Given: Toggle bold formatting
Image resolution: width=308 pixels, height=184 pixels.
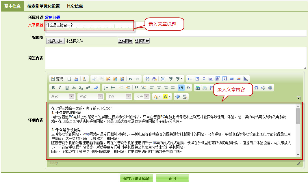Looking at the screenshot, I should [x=53, y=88].
